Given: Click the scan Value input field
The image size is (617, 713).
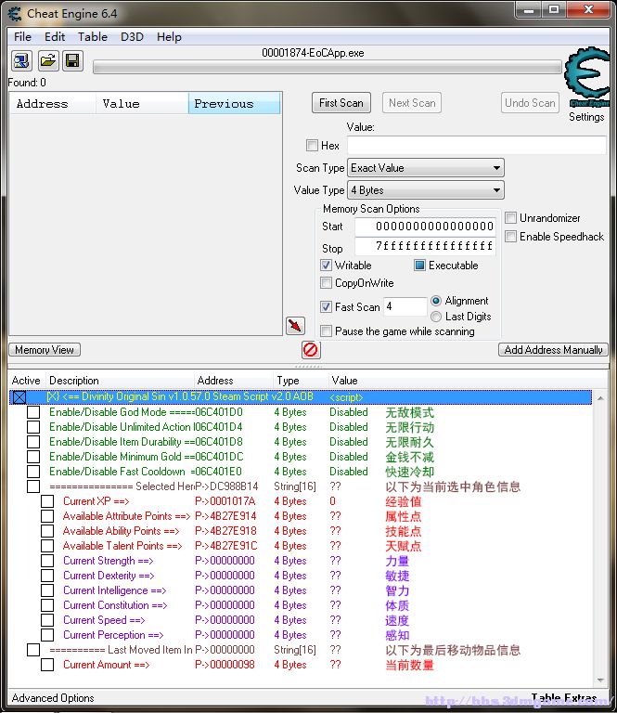Looking at the screenshot, I should click(x=477, y=146).
